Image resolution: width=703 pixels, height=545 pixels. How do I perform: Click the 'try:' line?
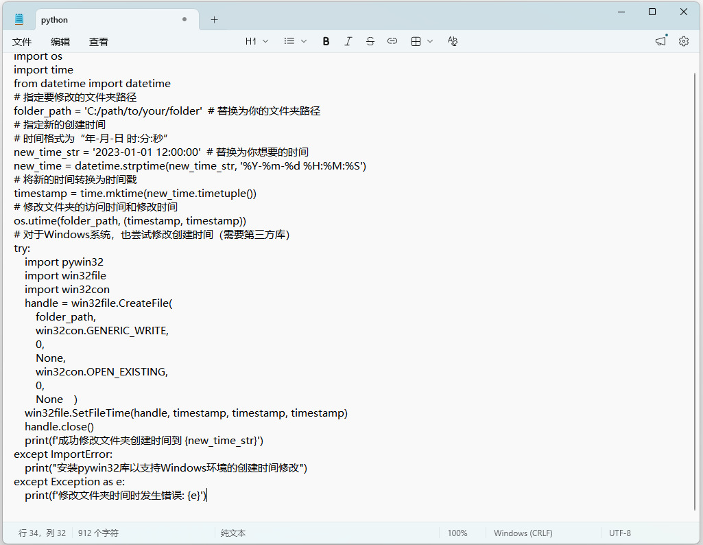(22, 248)
